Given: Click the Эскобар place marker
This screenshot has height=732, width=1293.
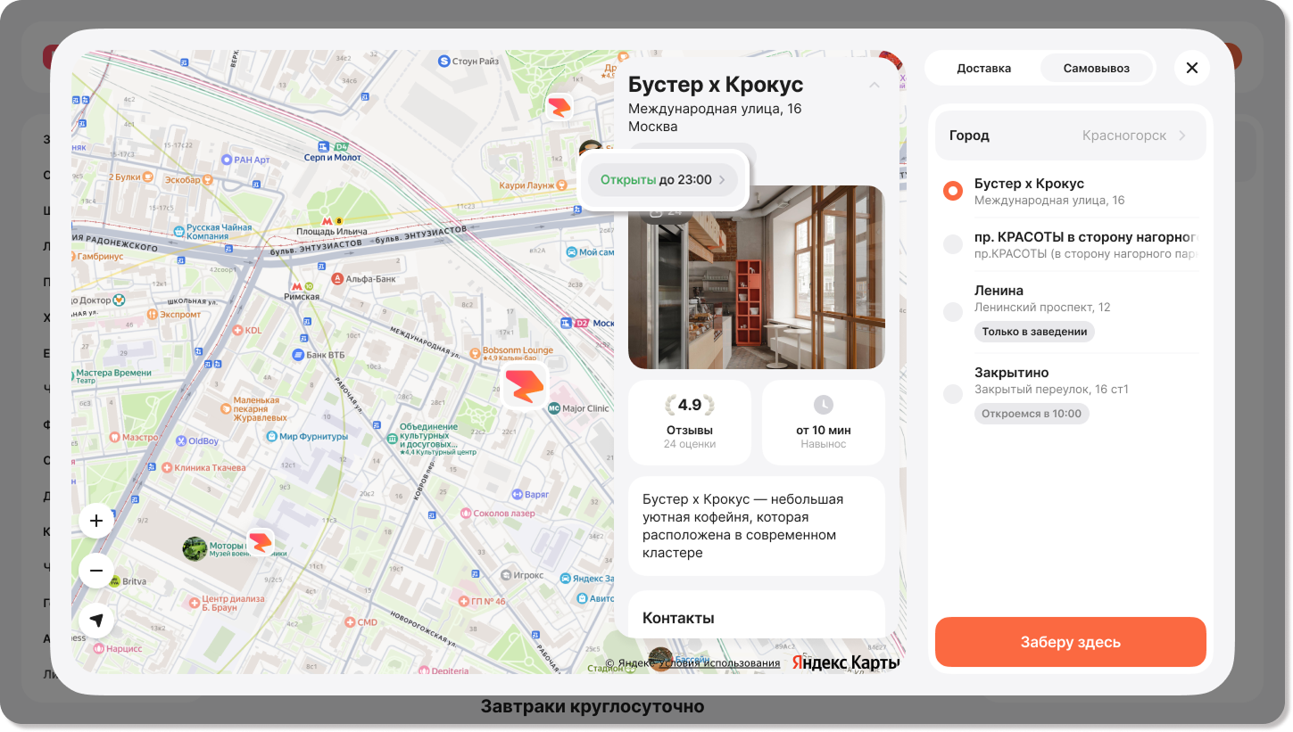Looking at the screenshot, I should click(x=207, y=179).
